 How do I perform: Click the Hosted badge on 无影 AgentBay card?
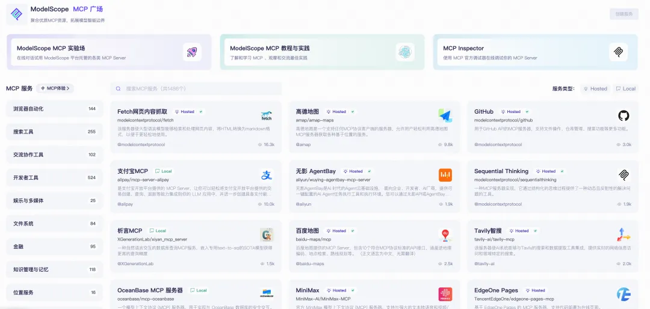352,171
